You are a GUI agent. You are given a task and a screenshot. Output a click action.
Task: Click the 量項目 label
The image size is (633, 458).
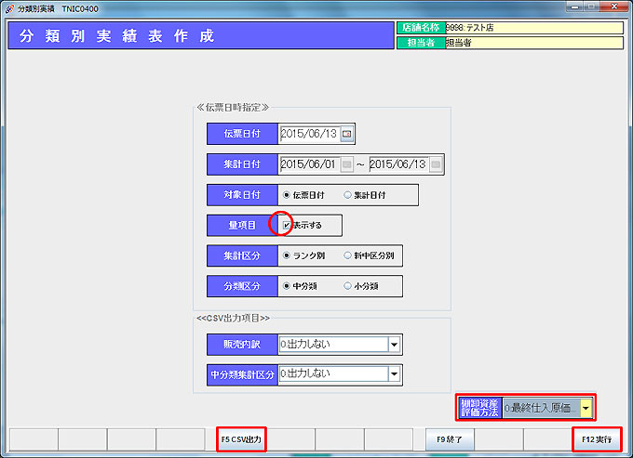click(242, 225)
